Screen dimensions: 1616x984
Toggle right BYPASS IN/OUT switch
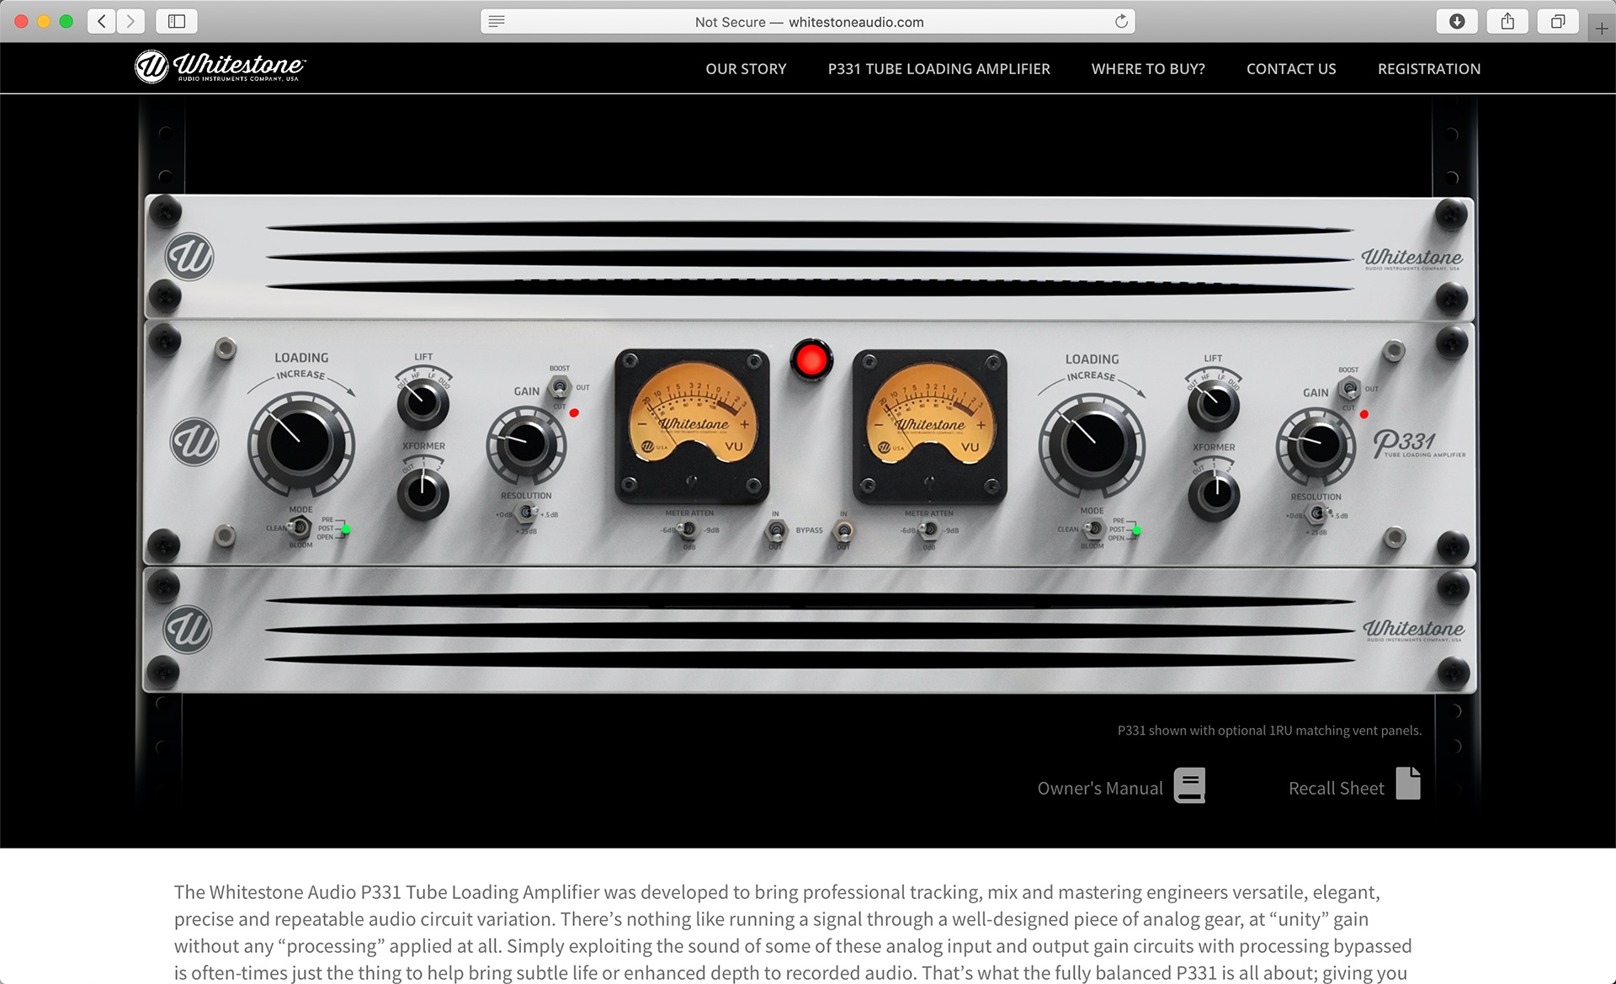tap(843, 530)
